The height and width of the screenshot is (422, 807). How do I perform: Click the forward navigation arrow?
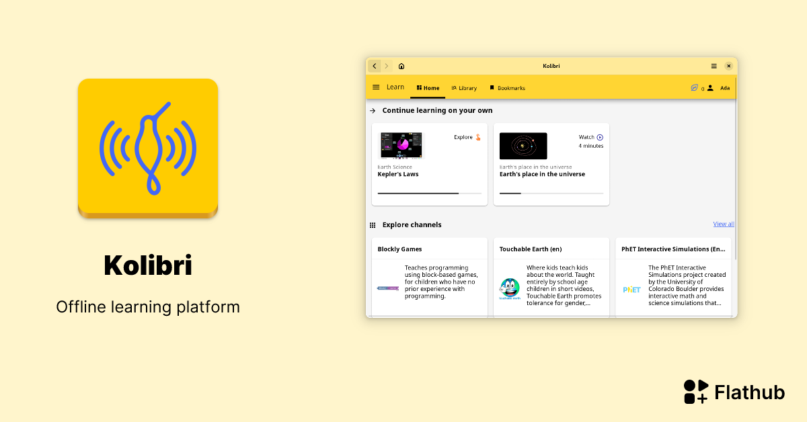click(387, 66)
